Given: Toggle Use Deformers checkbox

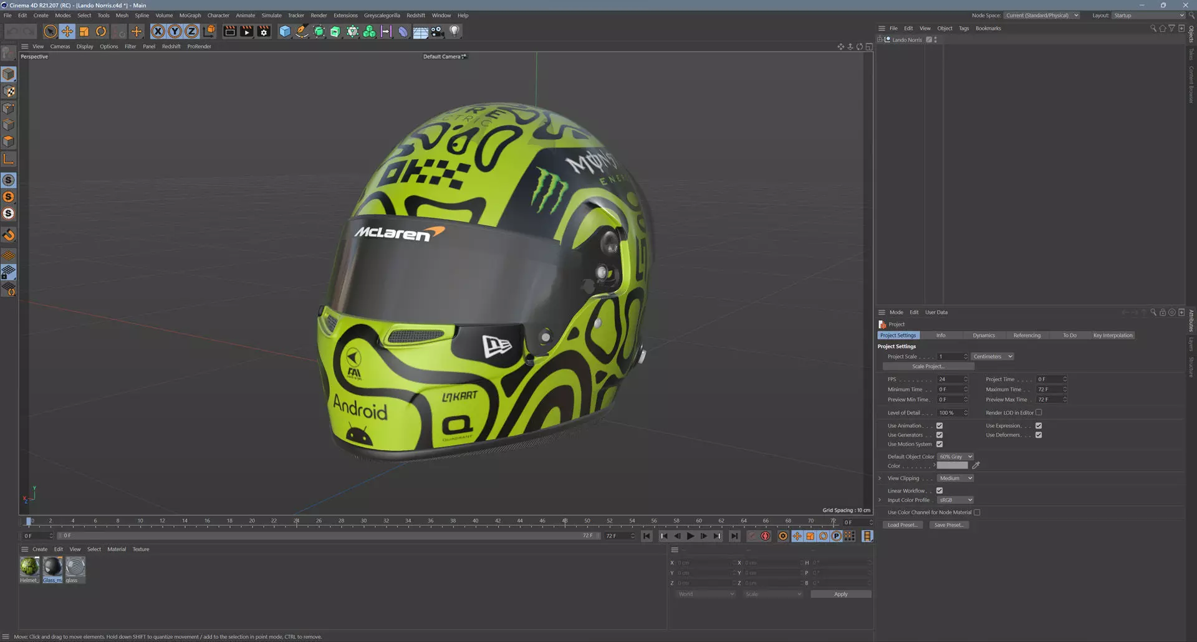Looking at the screenshot, I should pos(1039,435).
